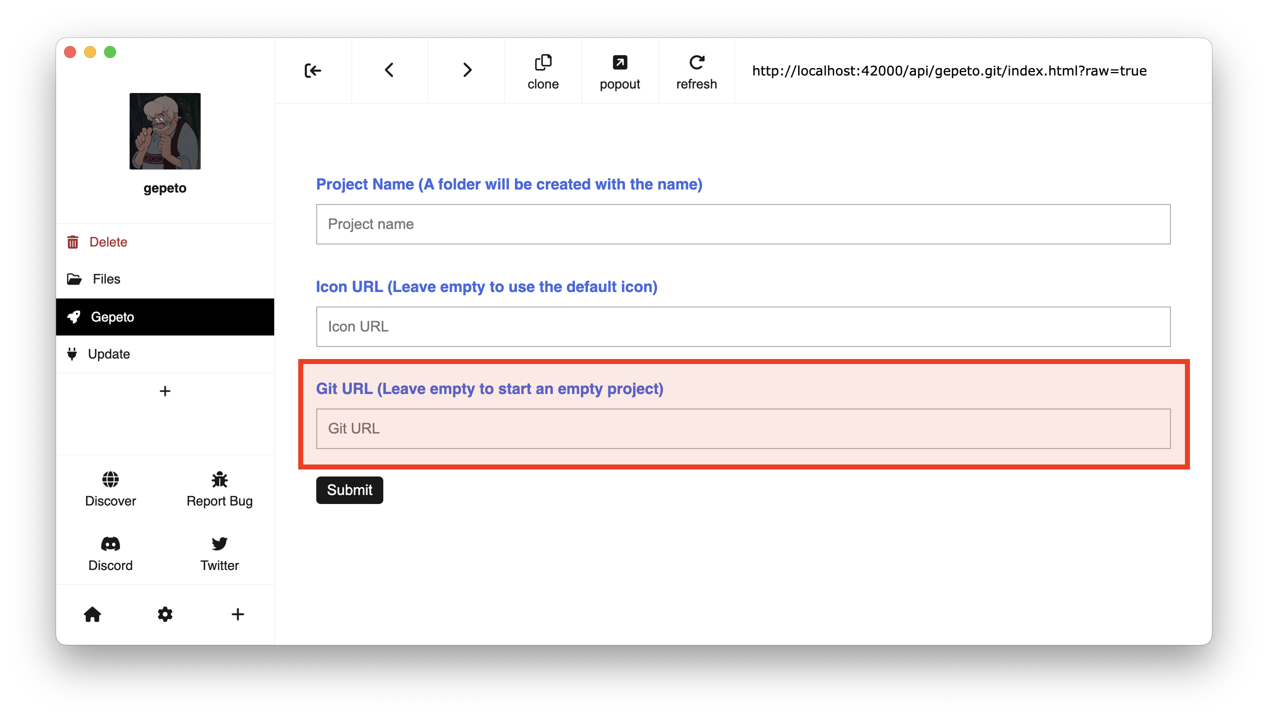The height and width of the screenshot is (719, 1268).
Task: Add a menu item with plus under Update
Action: pos(165,391)
